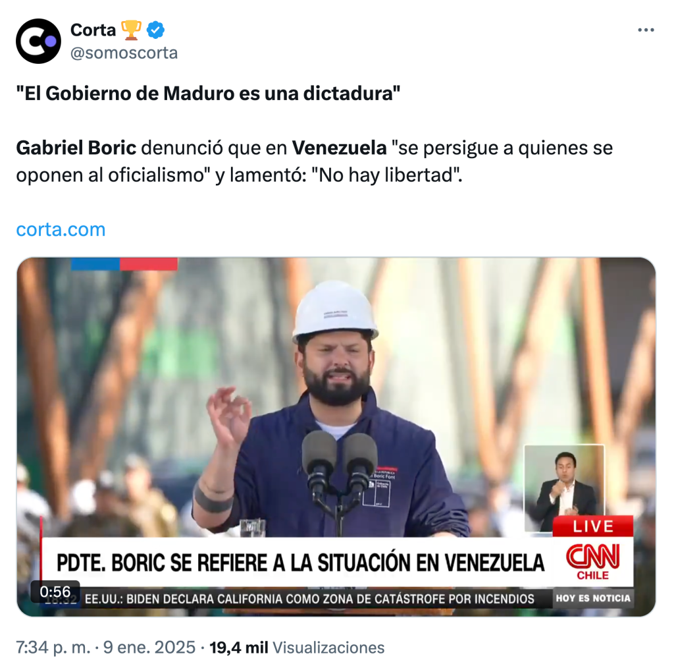Click the Maduro dictadura quote text
The width and height of the screenshot is (674, 666).
pyautogui.click(x=208, y=94)
